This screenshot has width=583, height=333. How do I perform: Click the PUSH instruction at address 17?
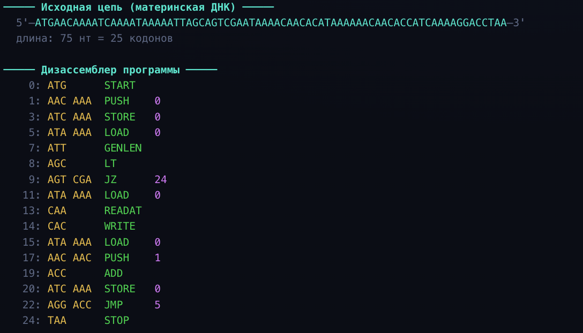point(117,258)
